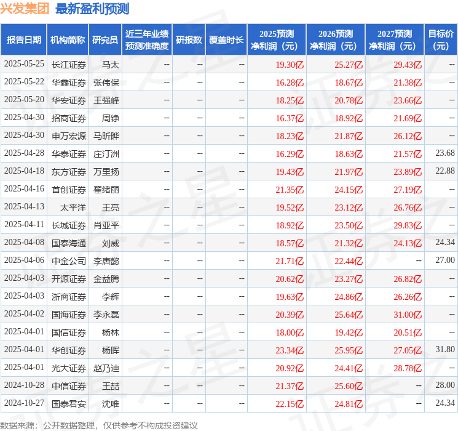Click 26.12亿 forecast value
The width and height of the screenshot is (458, 431).
408,136
